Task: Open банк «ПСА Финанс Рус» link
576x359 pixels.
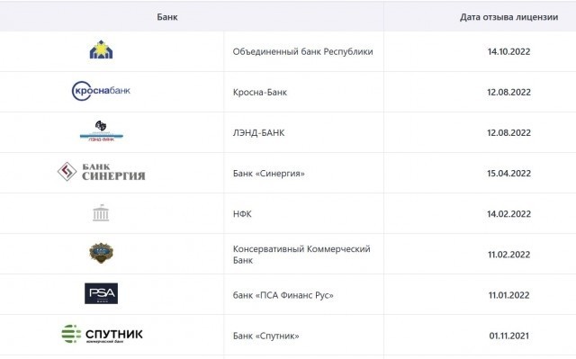Action: (x=283, y=295)
